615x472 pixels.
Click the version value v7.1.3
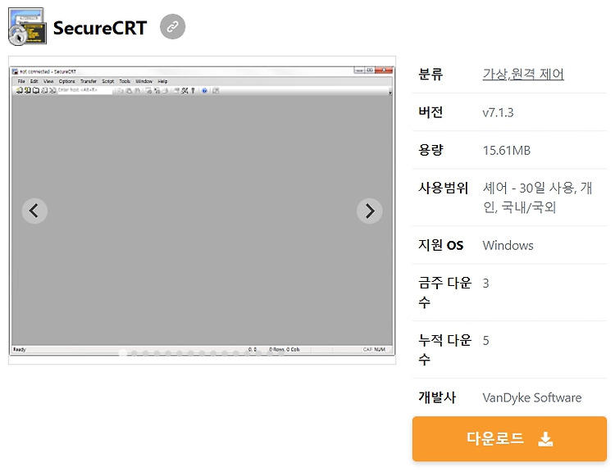(x=498, y=112)
